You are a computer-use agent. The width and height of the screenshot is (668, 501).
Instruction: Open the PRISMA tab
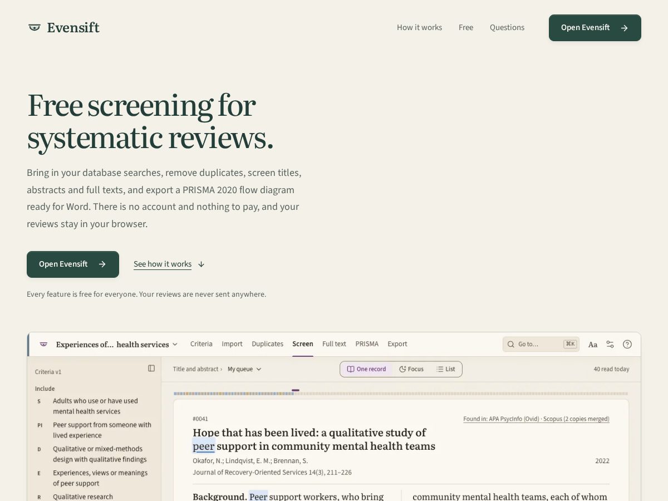point(367,344)
